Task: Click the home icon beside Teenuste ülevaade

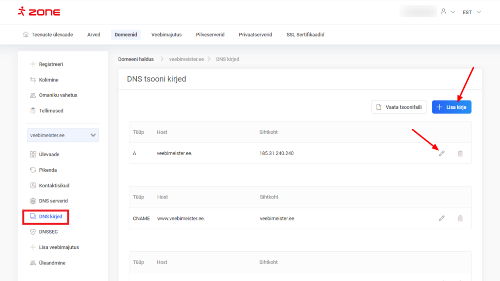Action: click(x=26, y=35)
